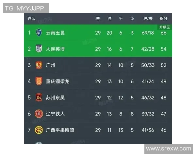Open the 重庆铜梁龙 team name

pos(57,81)
